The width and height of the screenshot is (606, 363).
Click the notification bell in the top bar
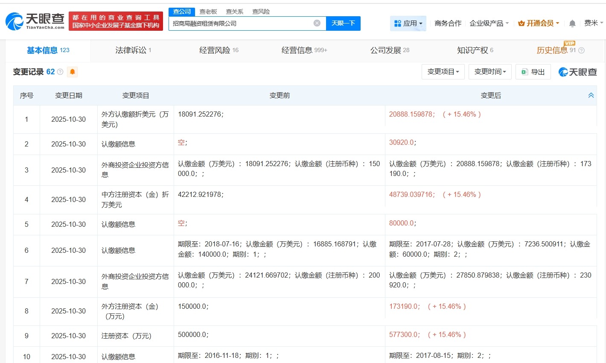tap(572, 23)
